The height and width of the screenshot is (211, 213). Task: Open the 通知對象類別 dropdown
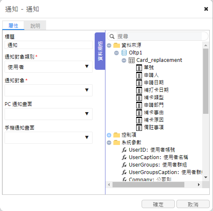click(49, 66)
